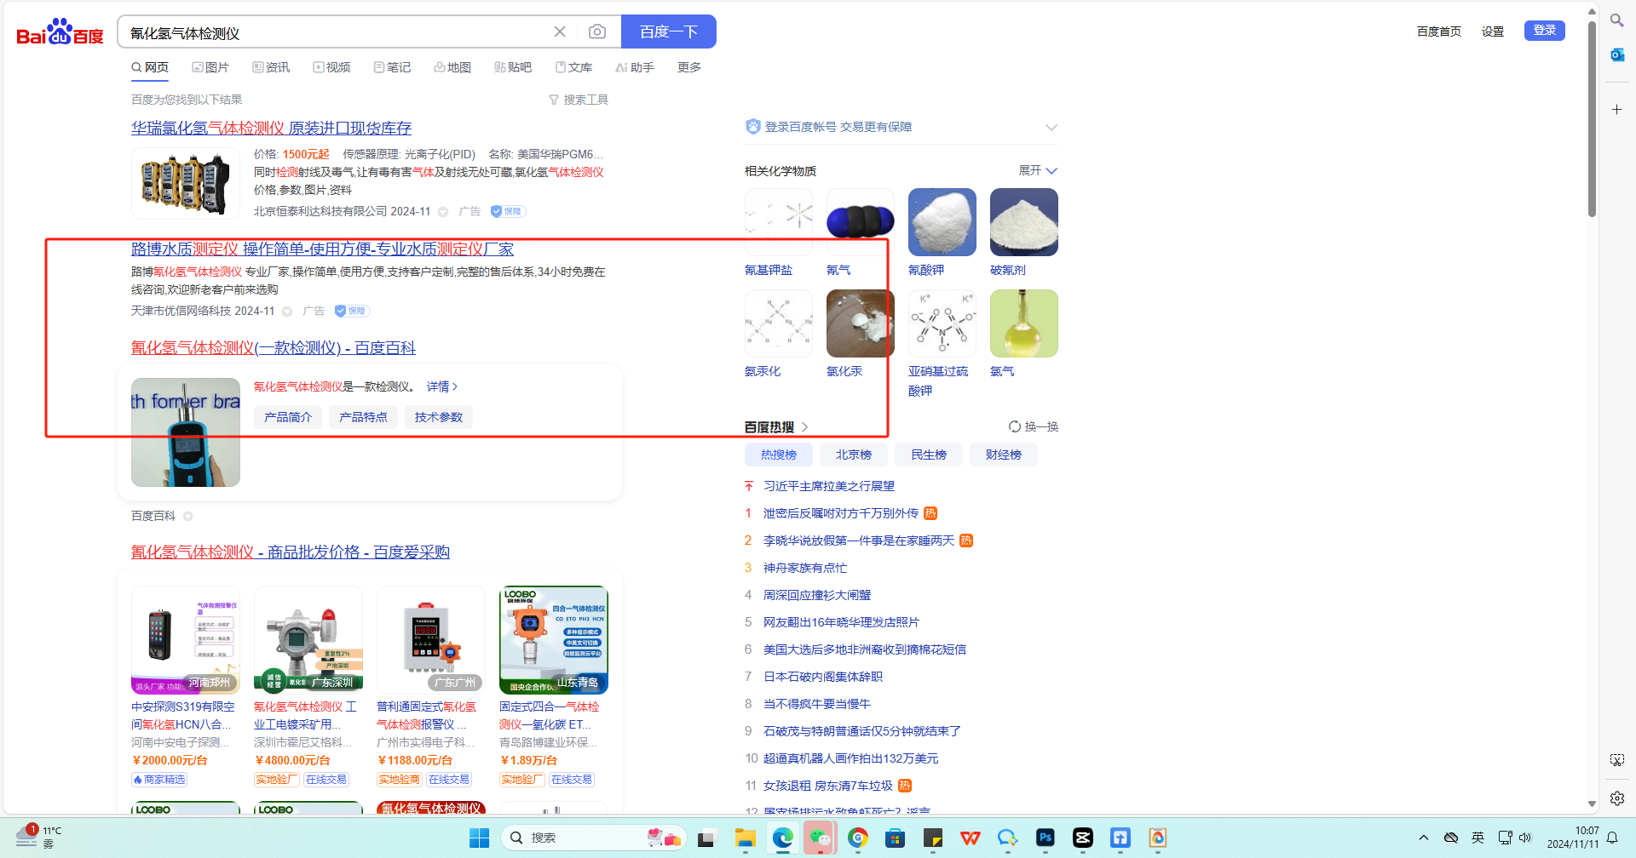Viewport: 1636px width, 858px height.
Task: Open hot search 日本石破内阁集体辞职
Action: tap(823, 677)
